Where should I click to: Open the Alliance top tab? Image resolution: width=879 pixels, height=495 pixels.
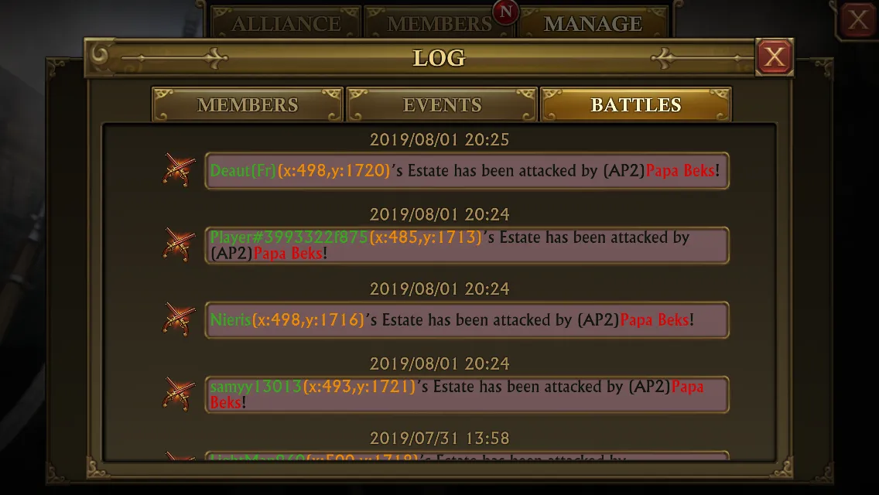(286, 23)
